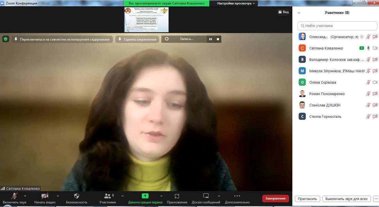
Task: Collapse the participants panel chevron
Action: [299, 13]
